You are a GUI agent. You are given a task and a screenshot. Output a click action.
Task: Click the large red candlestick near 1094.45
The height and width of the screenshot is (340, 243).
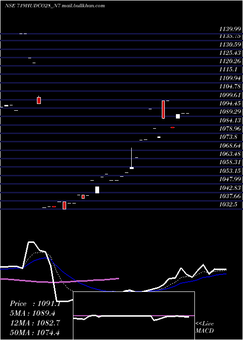click(163, 109)
